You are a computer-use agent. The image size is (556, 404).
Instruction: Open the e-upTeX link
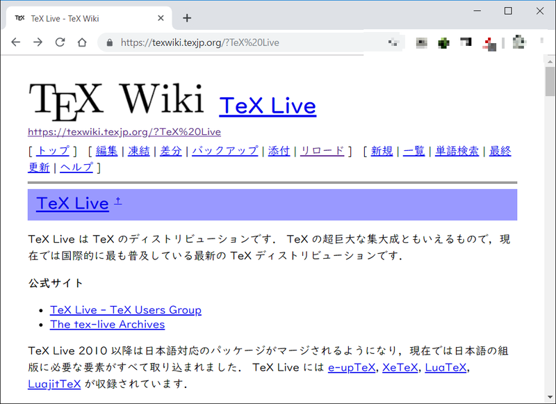click(352, 367)
